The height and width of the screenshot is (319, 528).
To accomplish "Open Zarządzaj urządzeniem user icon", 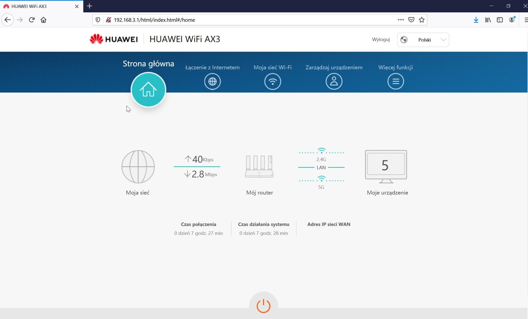I will 334,81.
